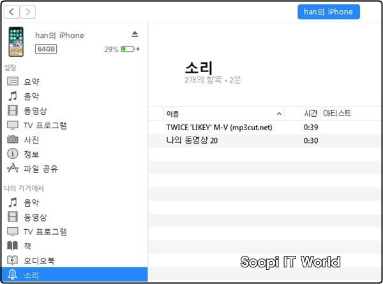Open 책 in the sidebar
383x284 pixels.
tap(27, 246)
